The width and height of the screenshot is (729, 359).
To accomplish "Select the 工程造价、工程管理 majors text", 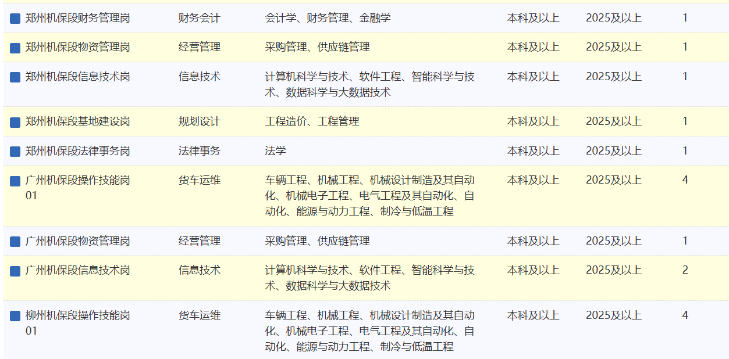I will 312,121.
